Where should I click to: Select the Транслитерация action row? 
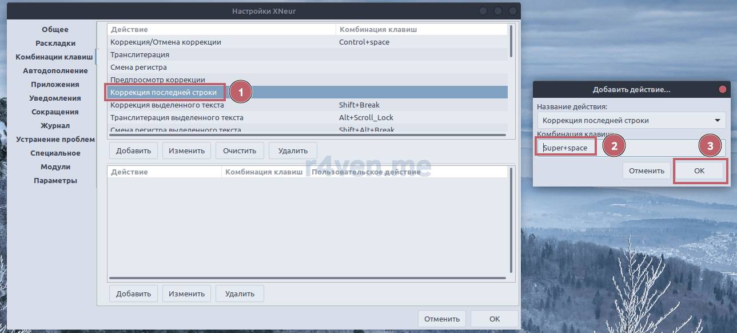pyautogui.click(x=140, y=55)
